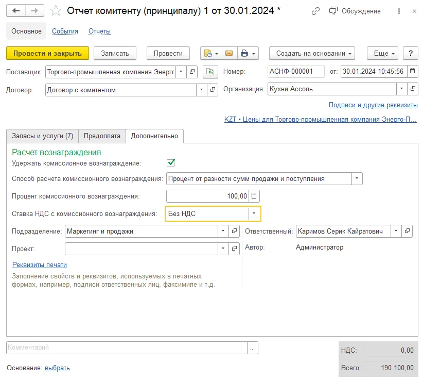Open calendar picker for document date
Image resolution: width=423 pixels, height=380 pixels.
413,71
